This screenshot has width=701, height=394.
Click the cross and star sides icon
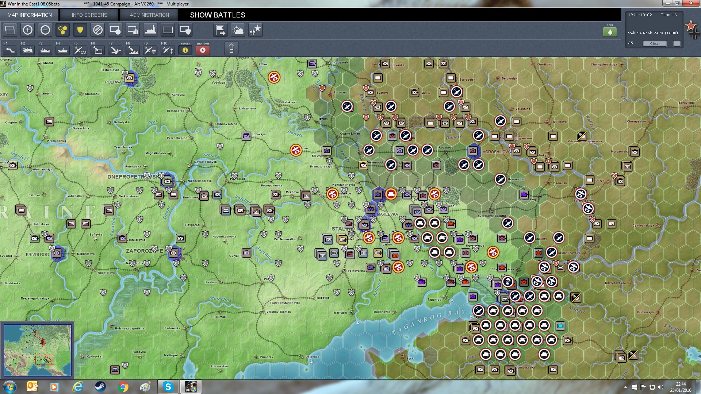point(256,30)
